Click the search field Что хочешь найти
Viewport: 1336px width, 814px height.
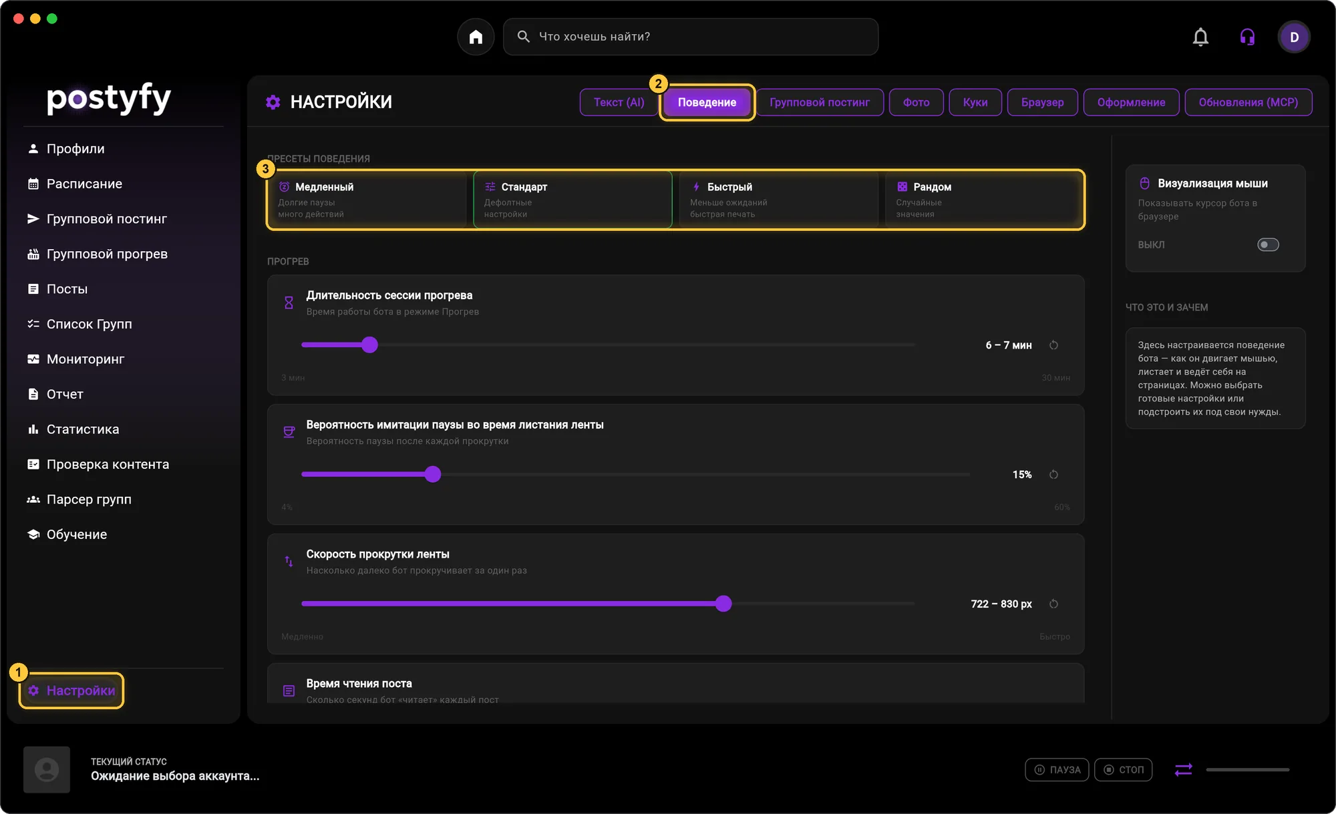pyautogui.click(x=691, y=37)
